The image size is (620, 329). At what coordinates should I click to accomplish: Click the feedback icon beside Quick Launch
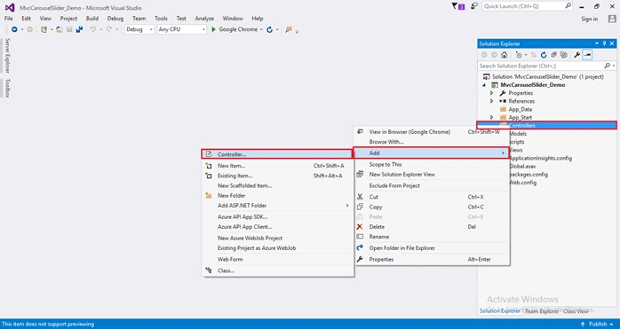coord(474,6)
